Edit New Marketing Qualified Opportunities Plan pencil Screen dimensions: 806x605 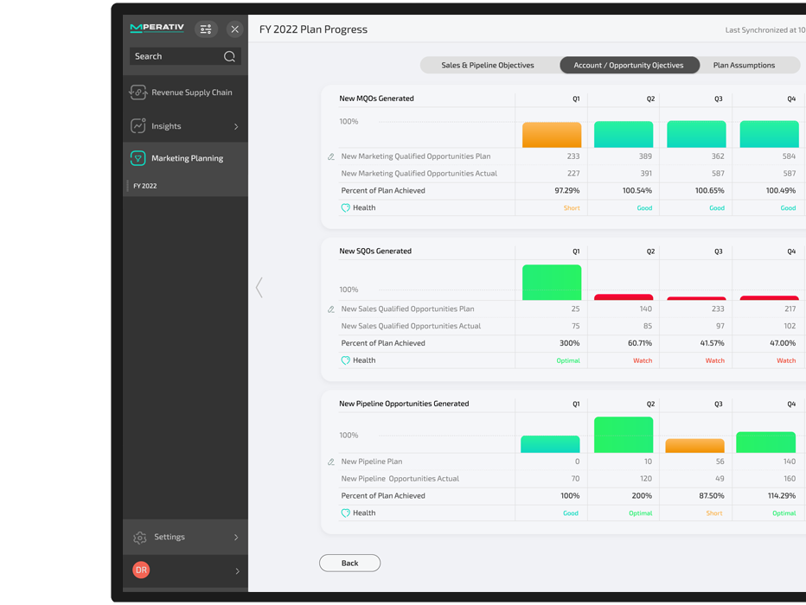click(x=331, y=156)
